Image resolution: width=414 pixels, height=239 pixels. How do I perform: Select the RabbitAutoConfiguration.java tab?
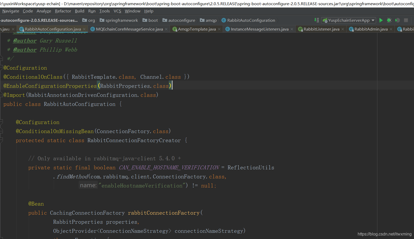pyautogui.click(x=53, y=29)
